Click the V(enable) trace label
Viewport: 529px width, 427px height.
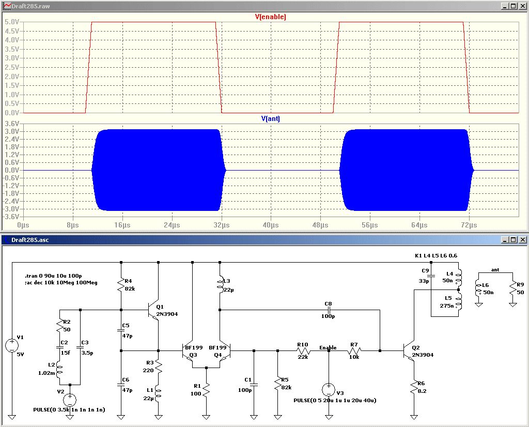coord(270,17)
